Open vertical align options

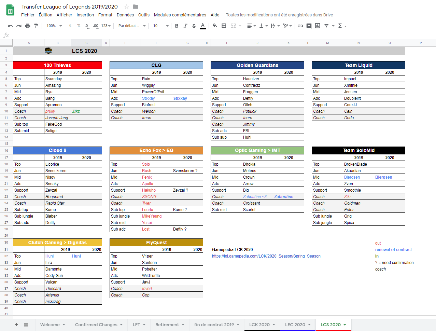click(x=263, y=26)
